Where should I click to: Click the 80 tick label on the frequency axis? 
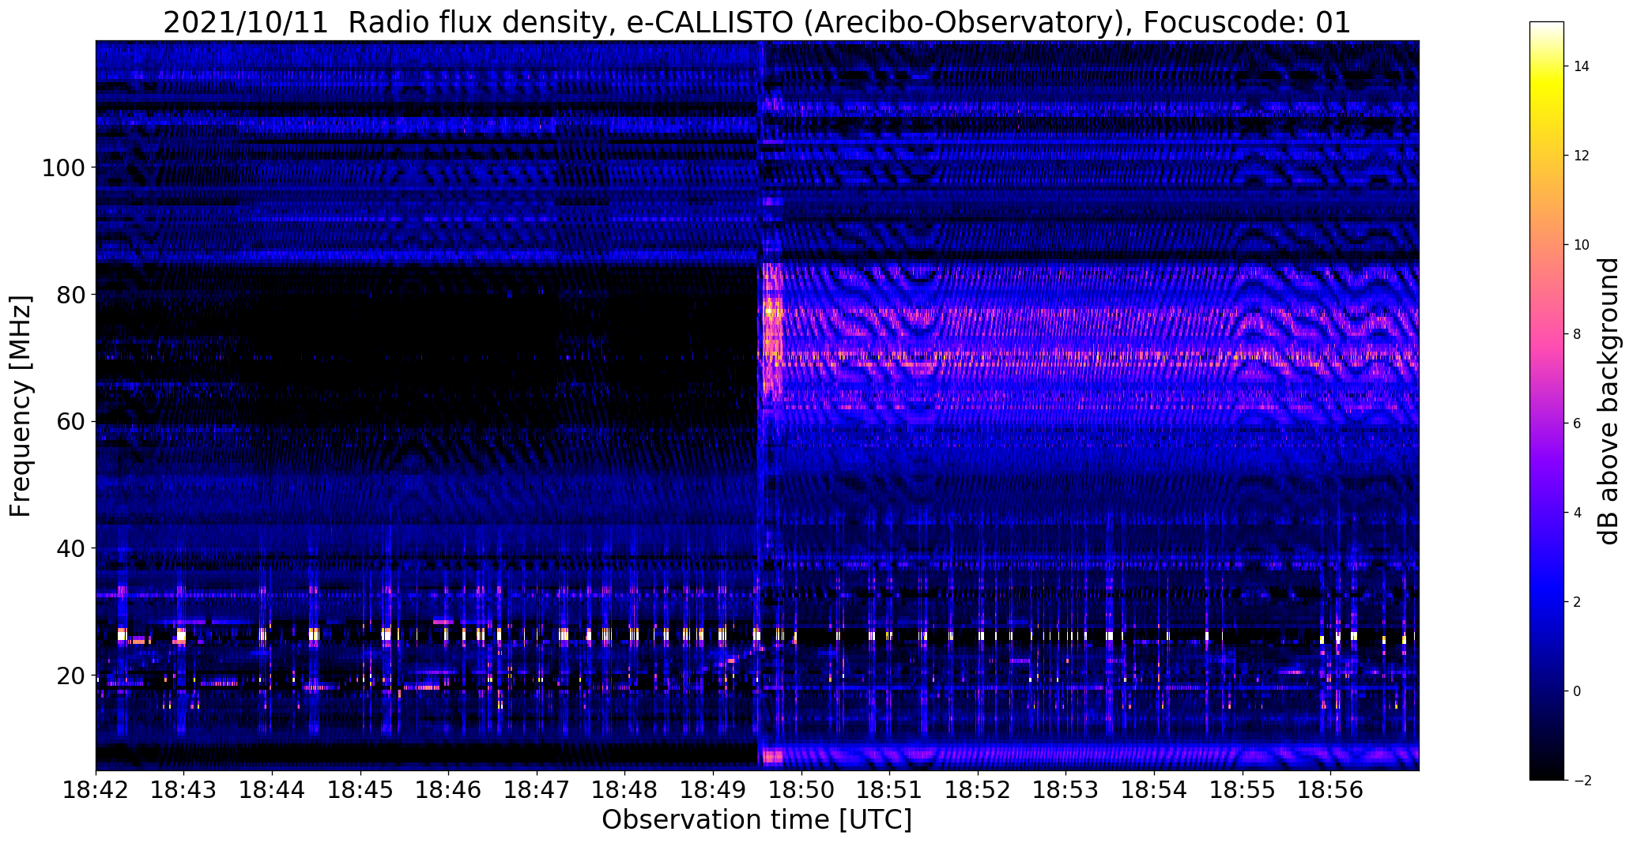coord(70,295)
